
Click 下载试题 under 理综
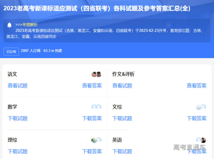(18, 151)
